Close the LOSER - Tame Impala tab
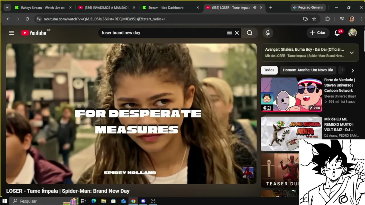This screenshot has height=205, width=365. [261, 8]
